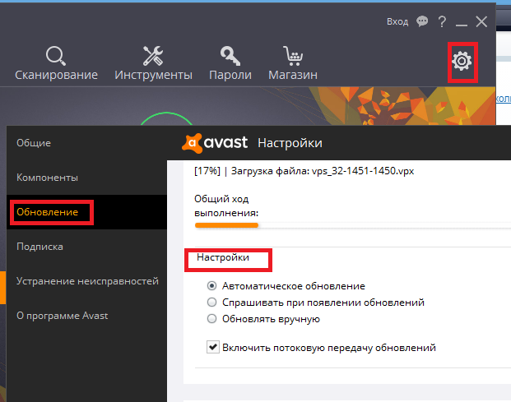This screenshot has height=402, width=511.
Task: Open Устранение неисправностей section
Action: pyautogui.click(x=87, y=281)
